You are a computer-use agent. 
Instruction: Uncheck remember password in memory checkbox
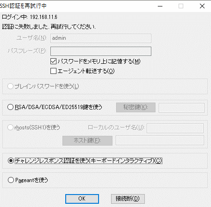pyautogui.click(x=53, y=61)
